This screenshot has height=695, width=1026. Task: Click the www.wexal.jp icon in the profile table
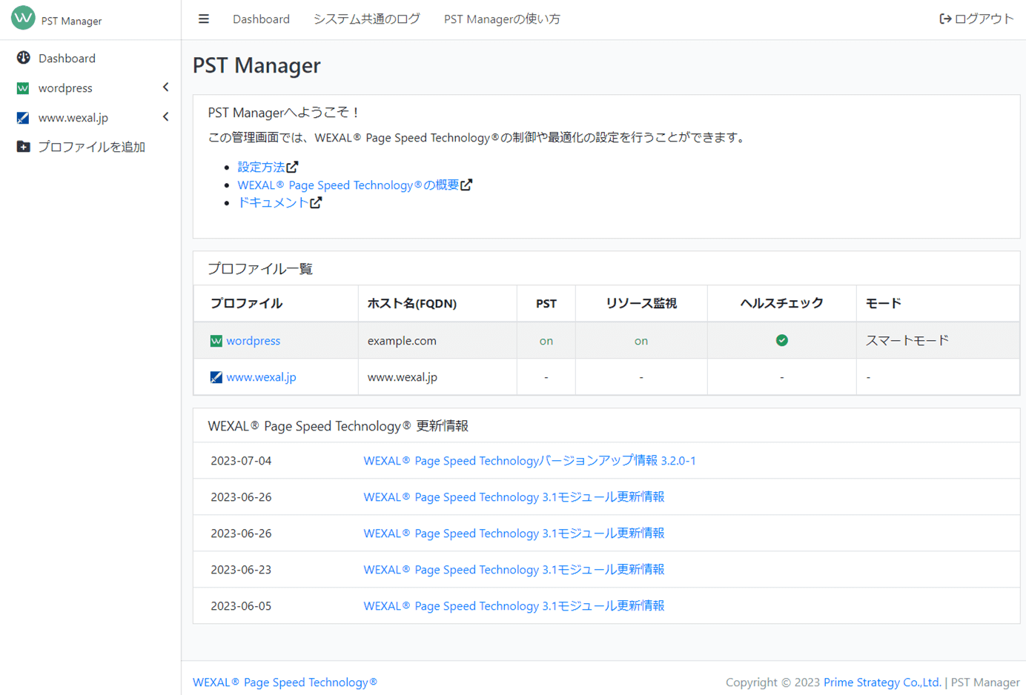pos(216,377)
